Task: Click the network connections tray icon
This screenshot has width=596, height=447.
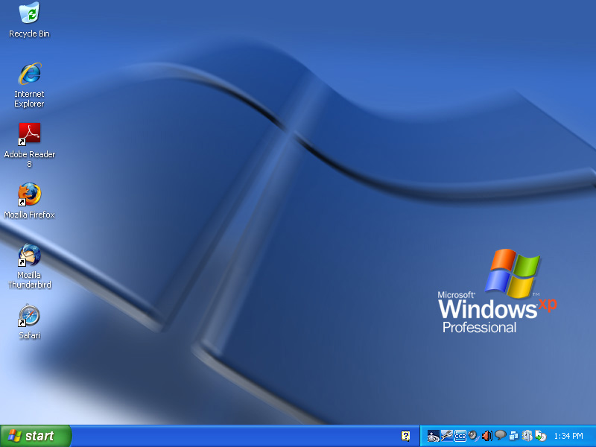Action: (x=515, y=436)
